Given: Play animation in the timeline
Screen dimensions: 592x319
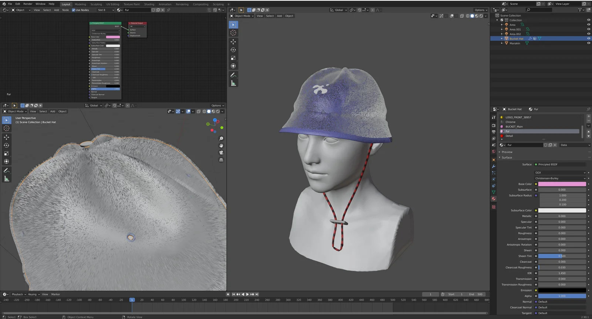Looking at the screenshot, I should (248, 295).
